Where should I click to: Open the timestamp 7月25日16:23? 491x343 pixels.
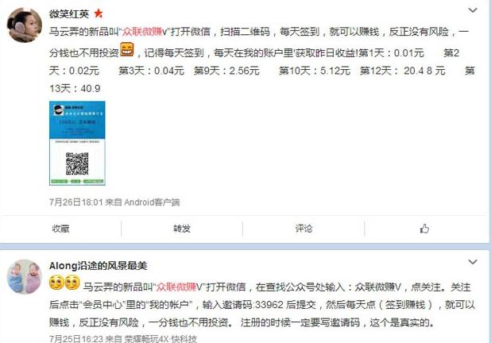[76, 338]
